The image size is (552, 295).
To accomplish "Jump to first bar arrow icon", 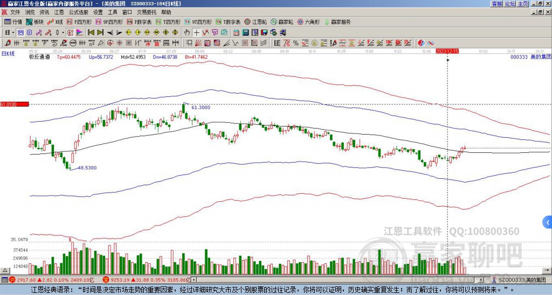I will click(90, 32).
